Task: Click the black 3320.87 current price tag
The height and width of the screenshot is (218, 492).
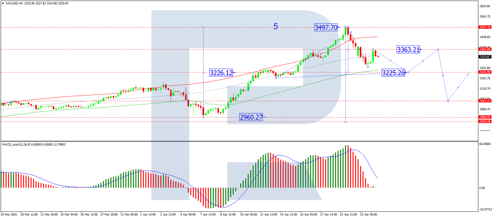Action: tap(485, 57)
